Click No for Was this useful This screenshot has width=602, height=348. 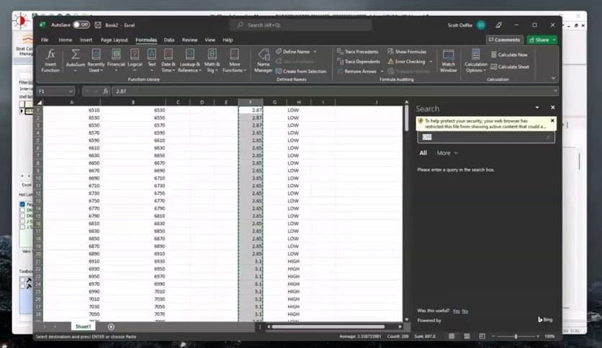click(x=465, y=311)
